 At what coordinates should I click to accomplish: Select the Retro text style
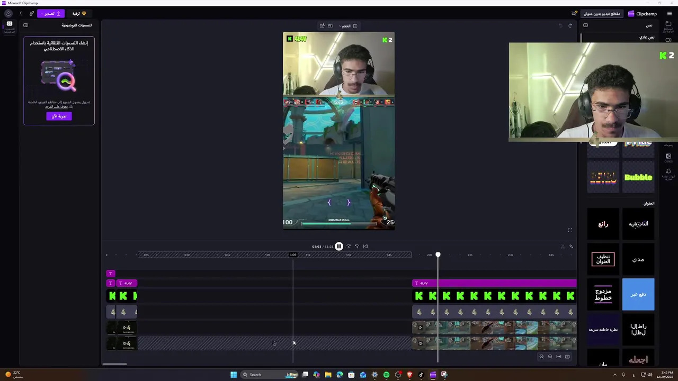click(x=603, y=177)
